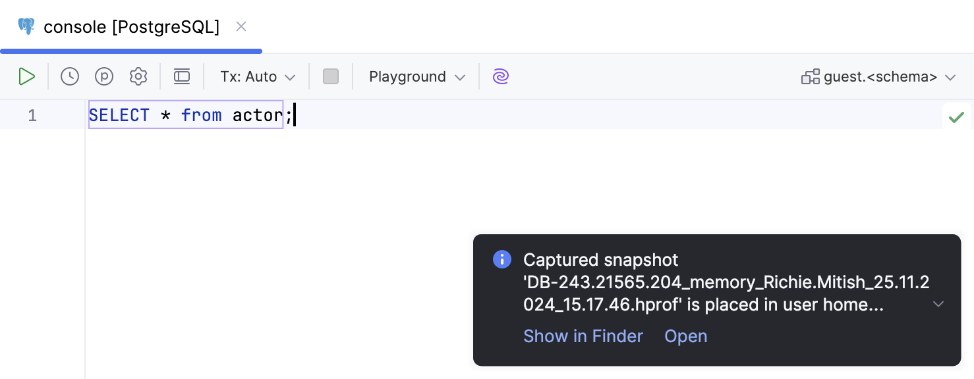Viewport: 974px width, 379px height.
Task: Open the Tx: Auto transaction mode dropdown
Action: coord(257,76)
